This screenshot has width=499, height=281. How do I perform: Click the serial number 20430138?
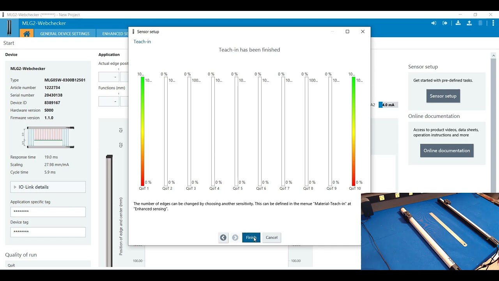coord(53,95)
